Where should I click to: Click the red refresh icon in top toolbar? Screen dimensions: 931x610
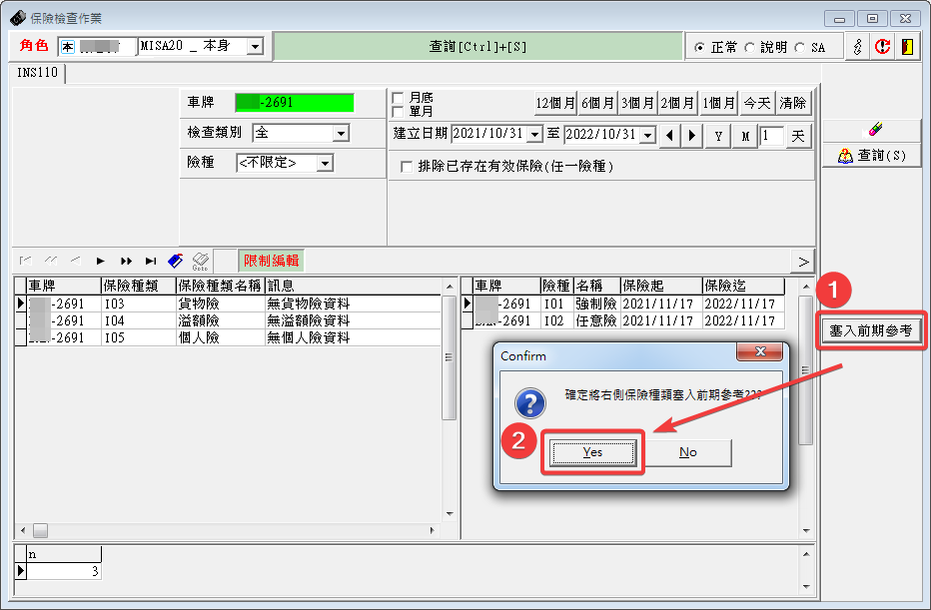click(x=882, y=47)
